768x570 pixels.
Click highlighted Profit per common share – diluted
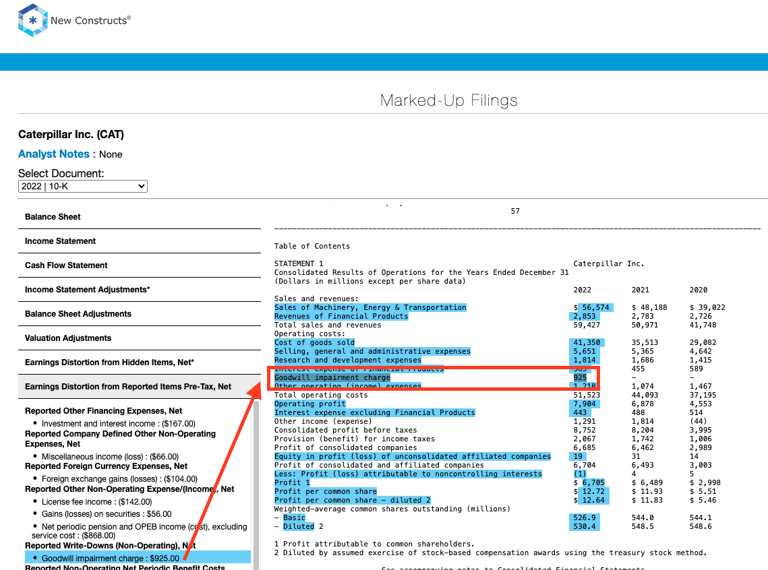pyautogui.click(x=352, y=501)
